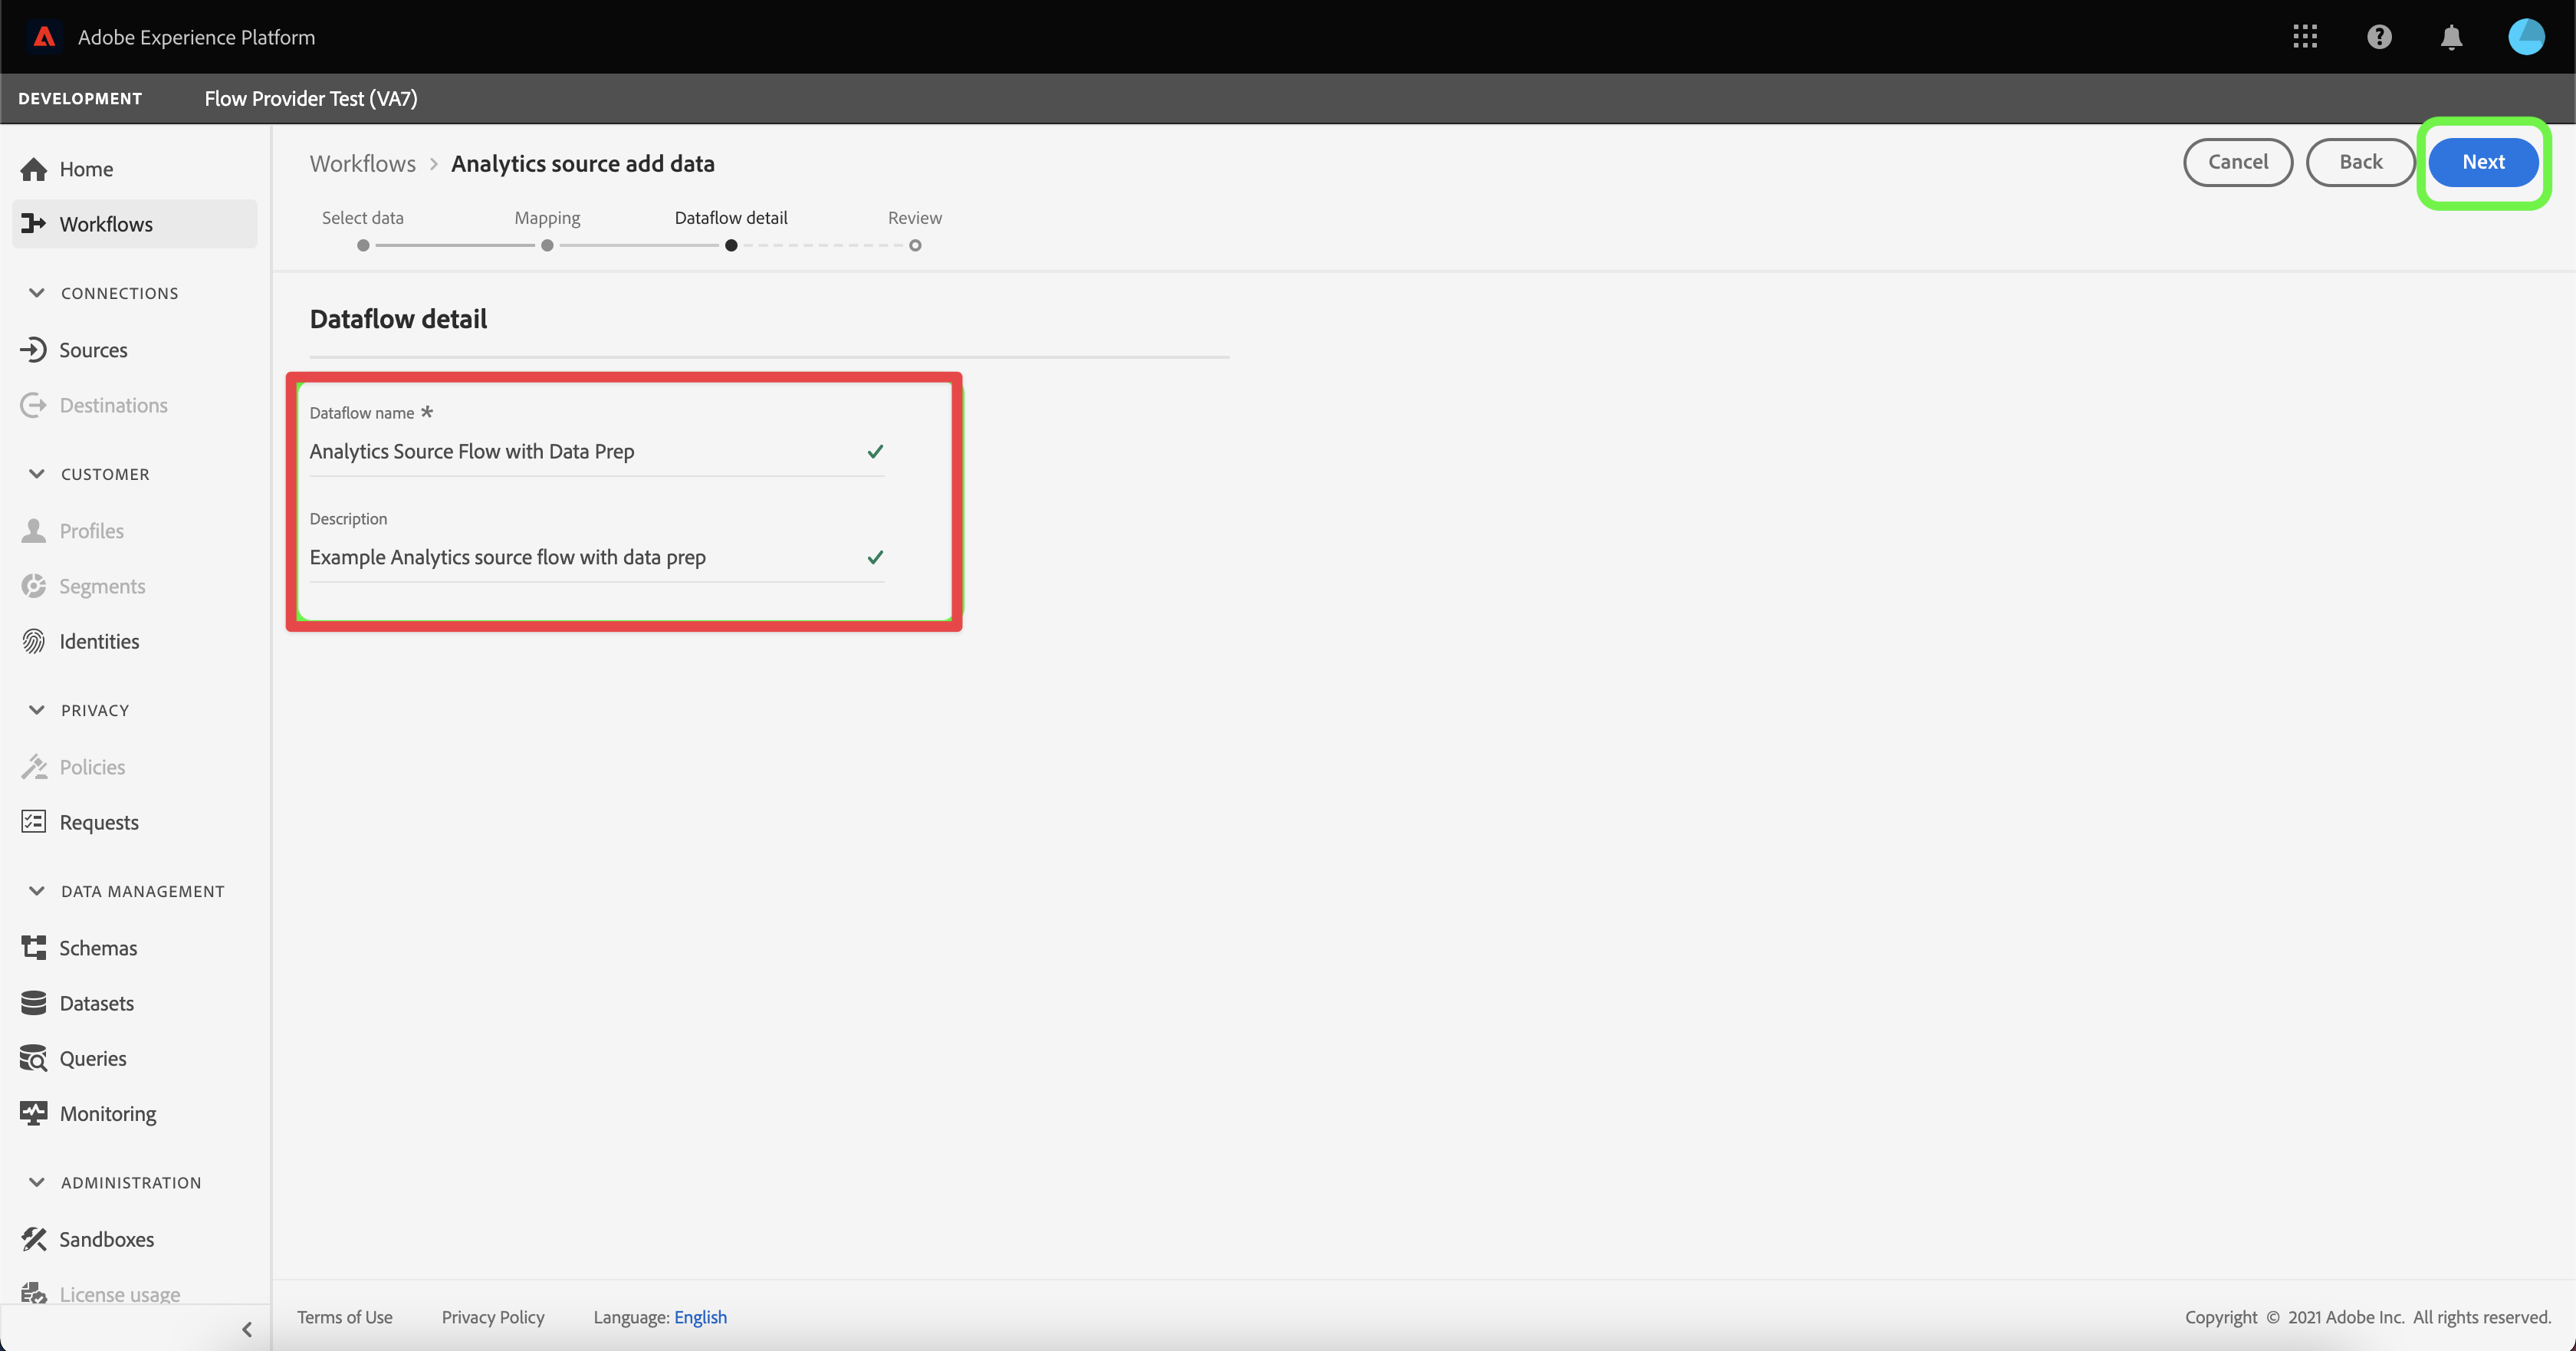This screenshot has width=2576, height=1351.
Task: Click the Schemas sidebar icon
Action: pos(33,947)
